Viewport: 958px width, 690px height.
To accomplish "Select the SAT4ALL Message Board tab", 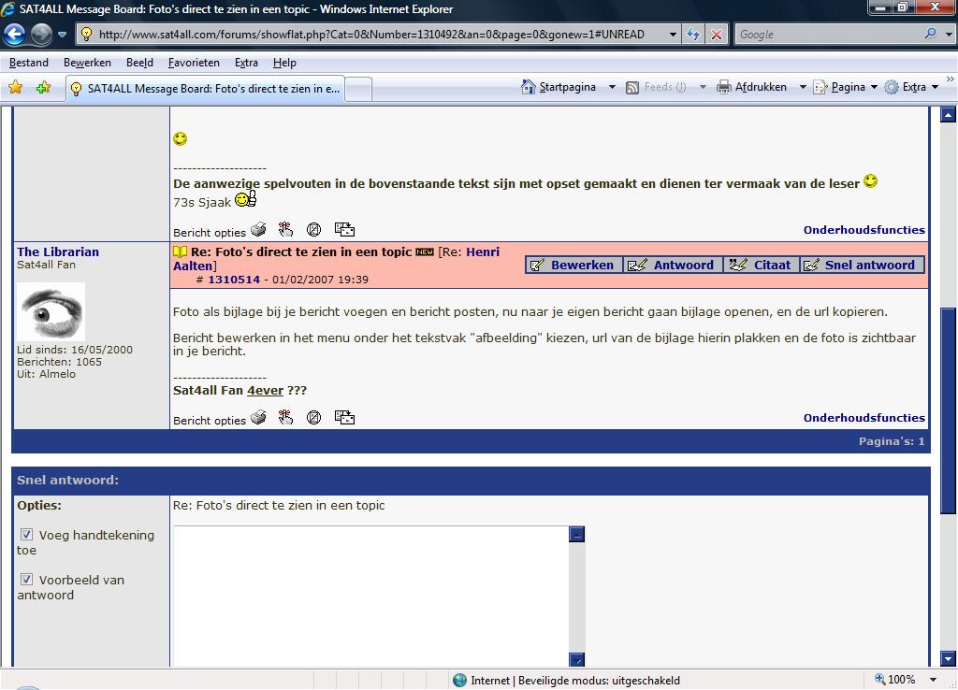I will pos(205,89).
